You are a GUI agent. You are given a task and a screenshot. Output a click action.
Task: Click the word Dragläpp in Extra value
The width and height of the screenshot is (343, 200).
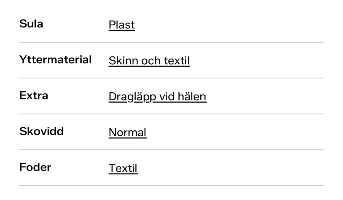129,97
